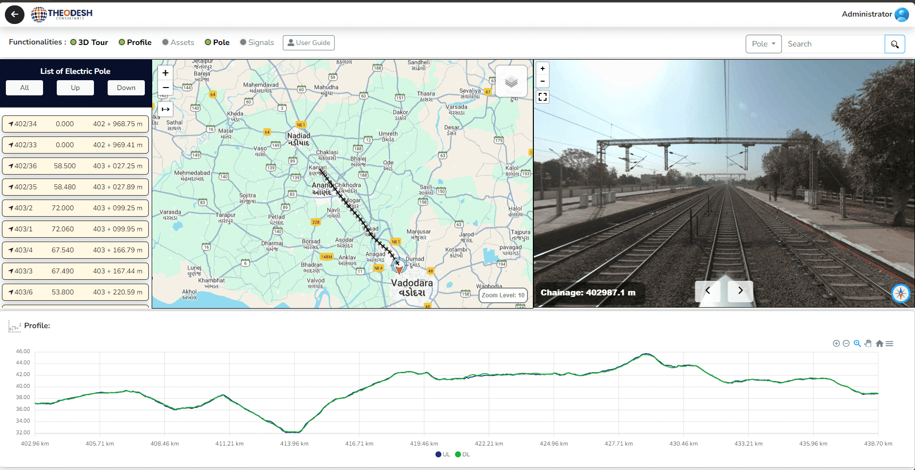Click the Chainage 402987.1 m label
Screen dimensions: 915x470
(x=588, y=292)
